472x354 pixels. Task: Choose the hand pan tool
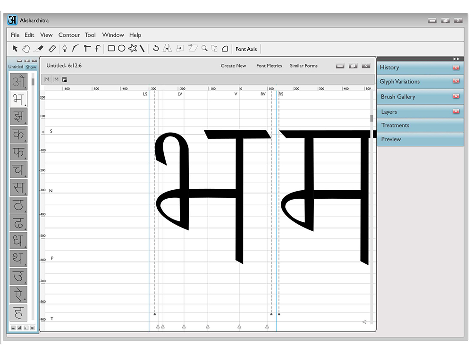click(26, 49)
